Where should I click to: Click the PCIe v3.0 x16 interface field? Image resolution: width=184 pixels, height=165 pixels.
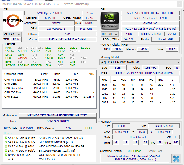point(150,29)
